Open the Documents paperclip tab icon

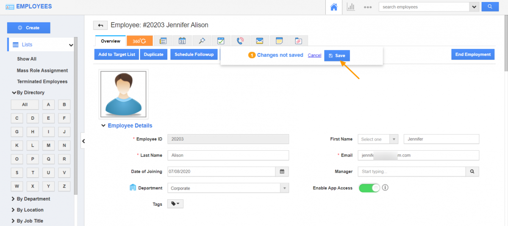(x=298, y=41)
